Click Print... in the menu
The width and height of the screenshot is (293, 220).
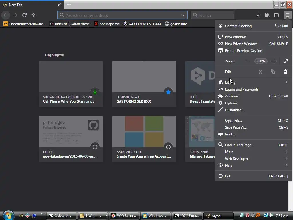[253, 134]
